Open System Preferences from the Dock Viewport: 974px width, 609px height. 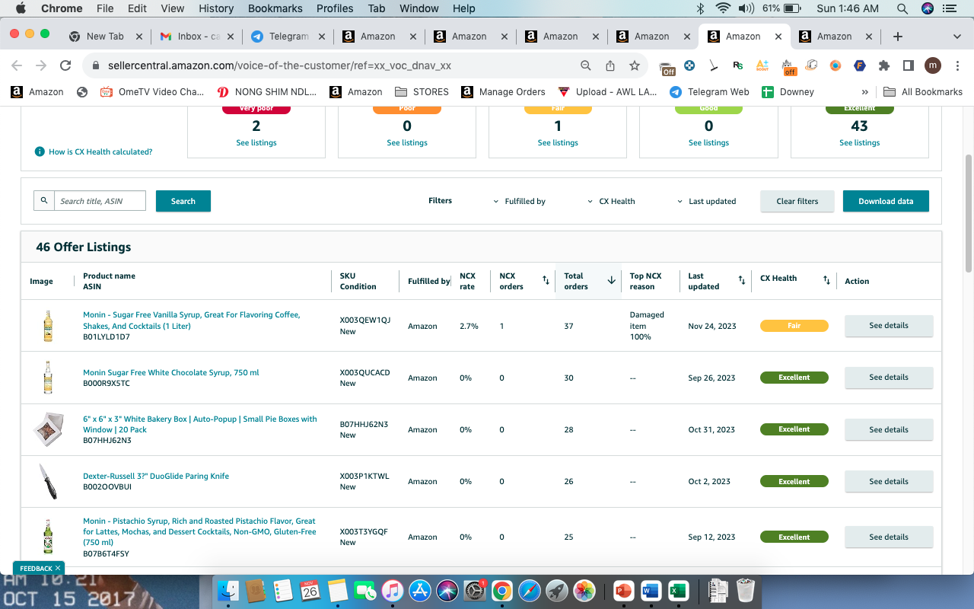click(475, 590)
